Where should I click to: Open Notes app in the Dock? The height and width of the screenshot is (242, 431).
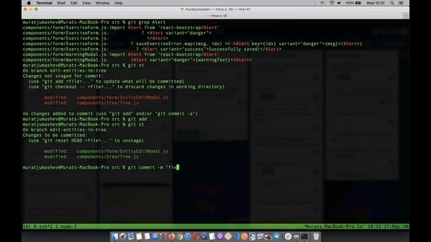pyautogui.click(x=139, y=236)
